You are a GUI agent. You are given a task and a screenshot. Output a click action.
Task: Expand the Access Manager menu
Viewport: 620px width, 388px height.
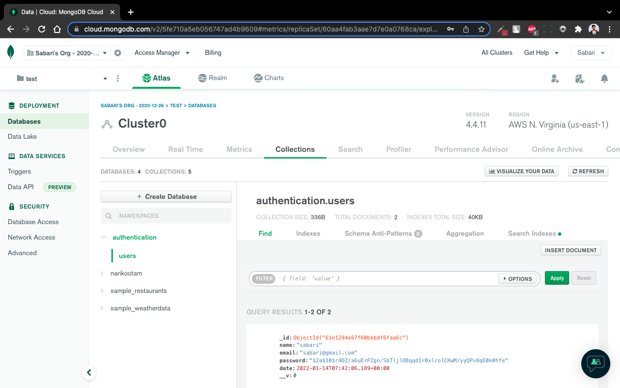(x=162, y=53)
